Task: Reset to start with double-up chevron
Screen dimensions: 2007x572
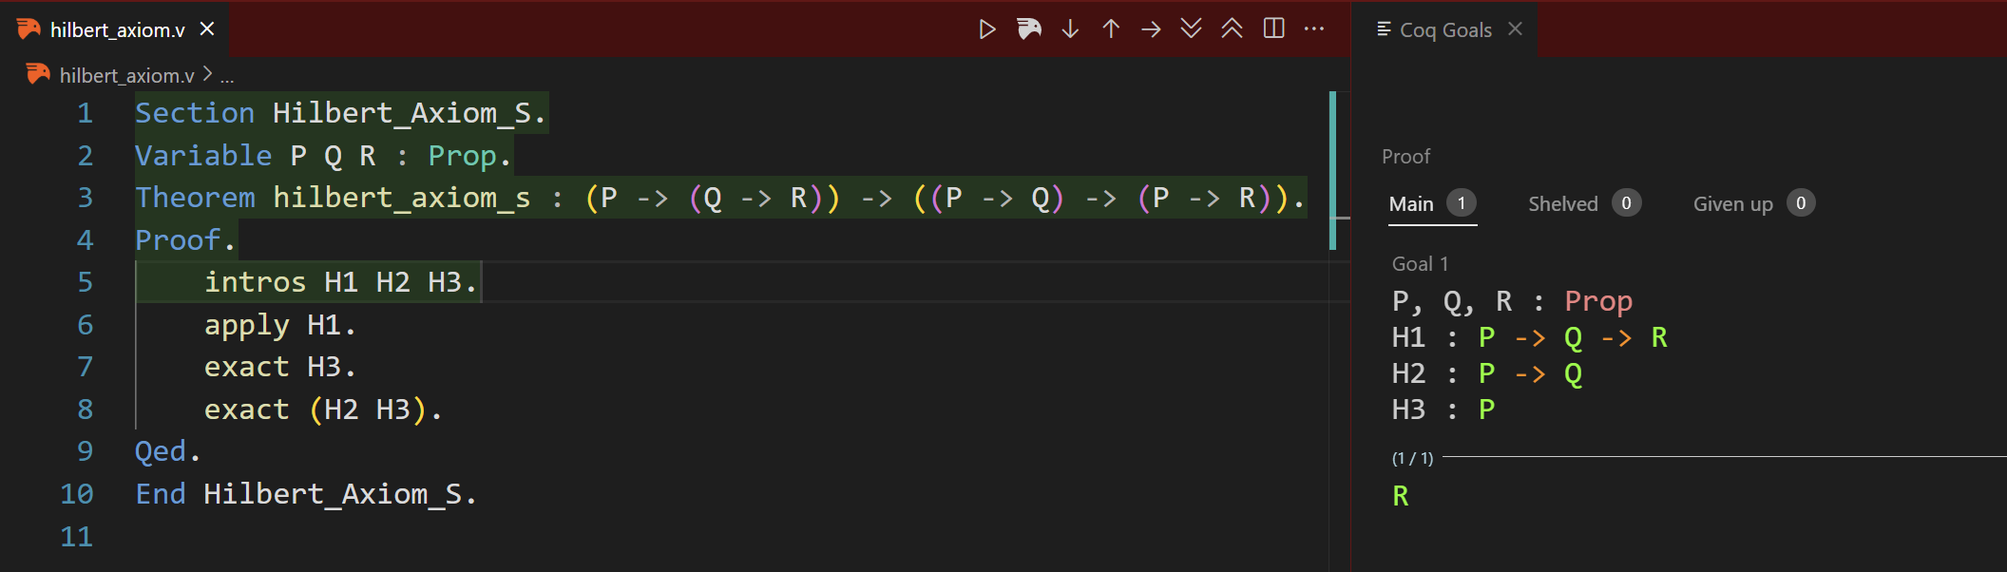Action: click(x=1232, y=29)
